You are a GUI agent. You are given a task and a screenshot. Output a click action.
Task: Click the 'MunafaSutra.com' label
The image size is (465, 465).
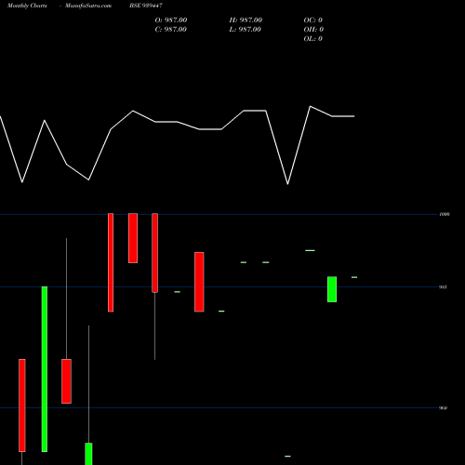tap(88, 6)
